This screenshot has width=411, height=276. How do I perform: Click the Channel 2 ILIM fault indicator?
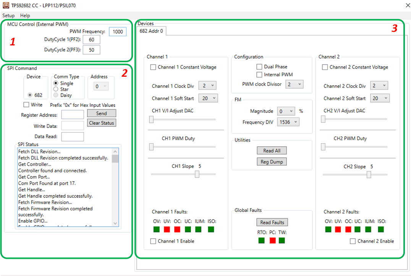(x=368, y=229)
